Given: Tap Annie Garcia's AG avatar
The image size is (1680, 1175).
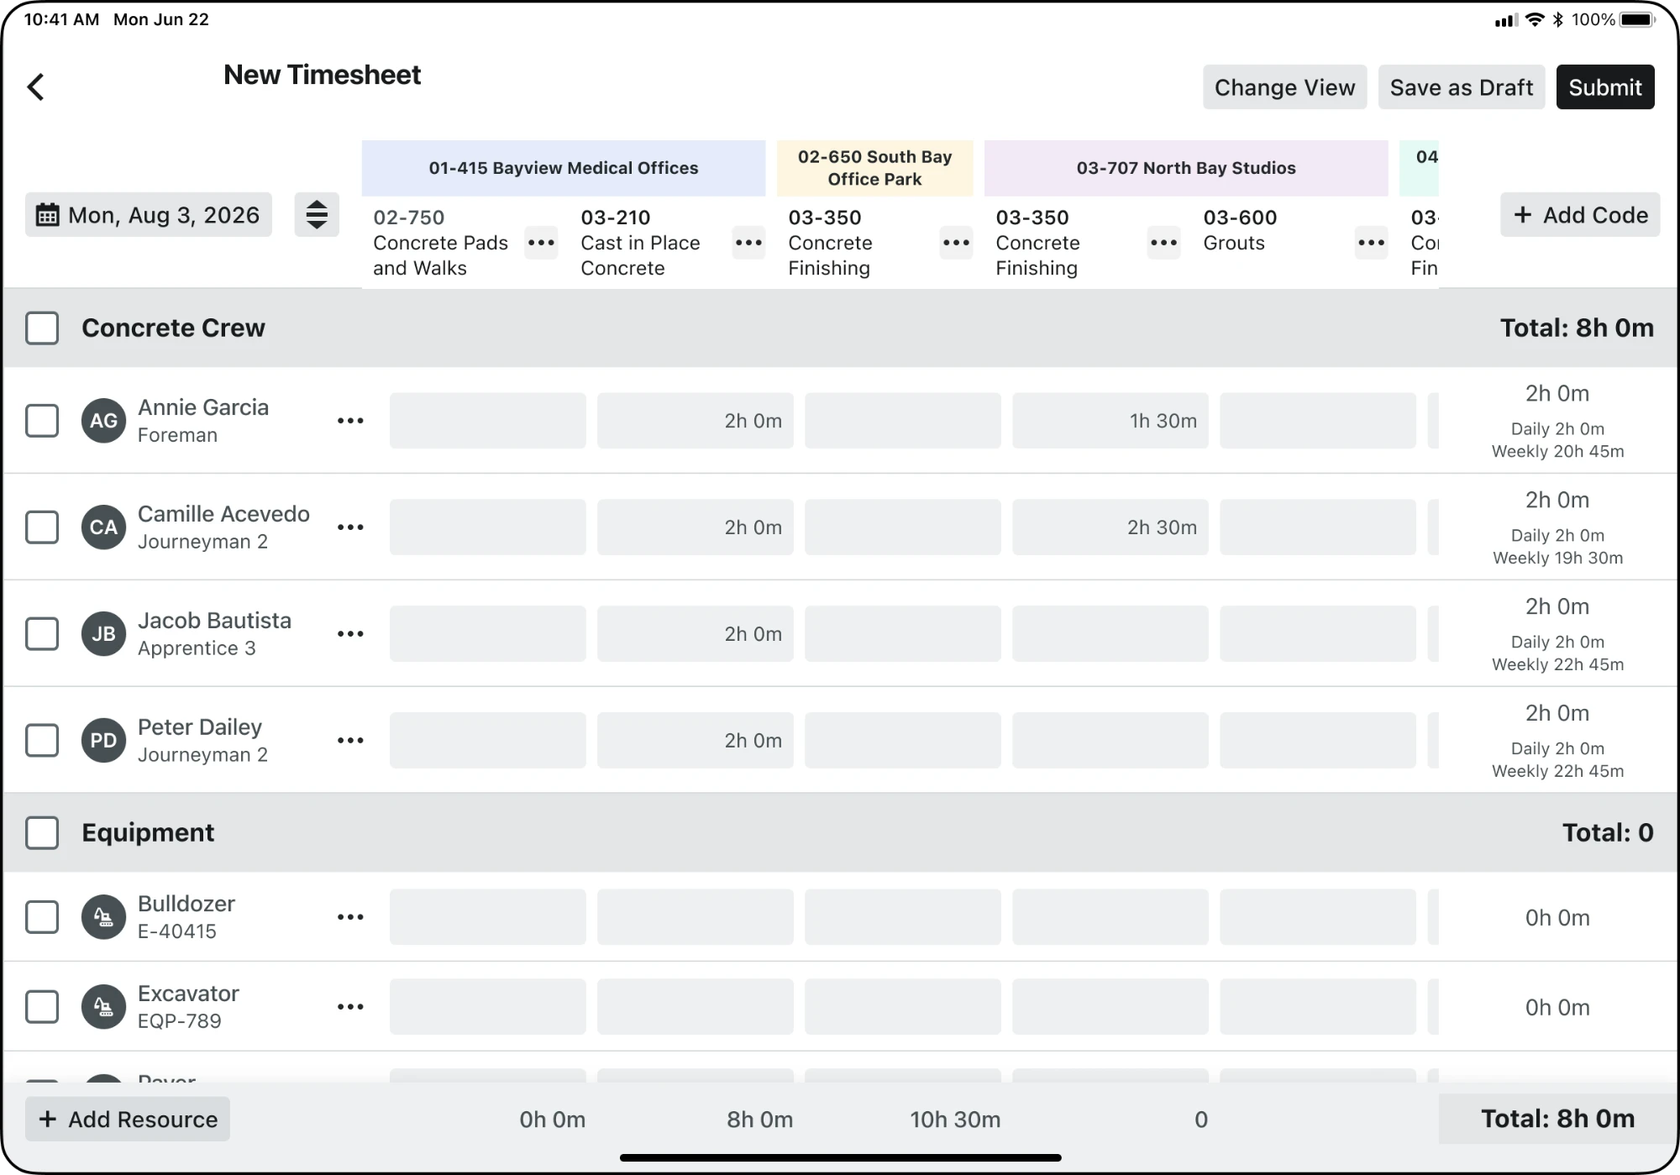Looking at the screenshot, I should [103, 421].
